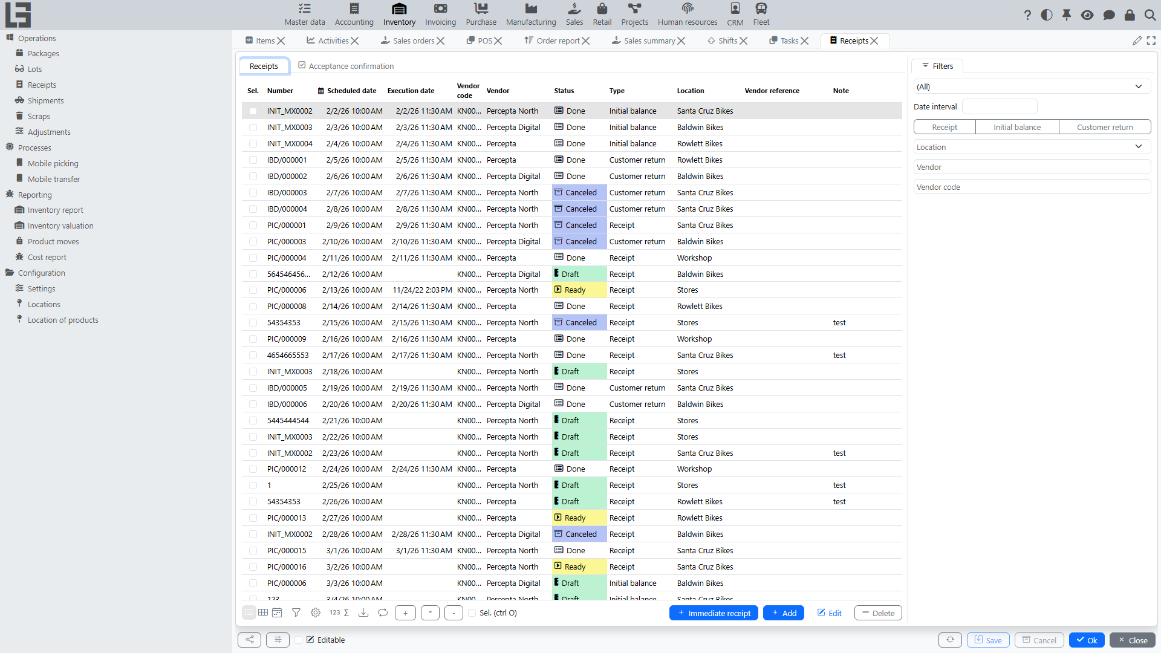1161x653 pixels.
Task: Open the Manufacturing module
Action: tap(531, 15)
